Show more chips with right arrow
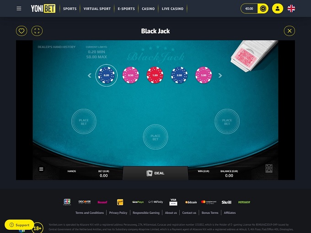Screen dimensions: 311x233 tap(220, 75)
